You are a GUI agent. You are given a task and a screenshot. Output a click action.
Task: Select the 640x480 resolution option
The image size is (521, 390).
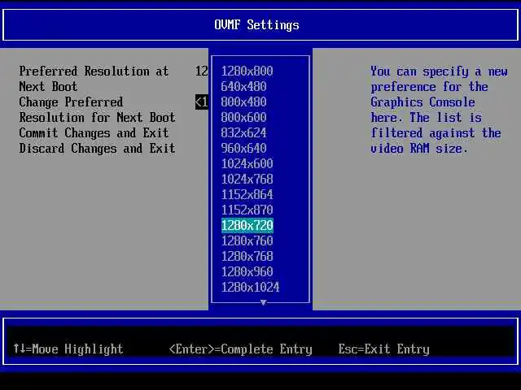coord(243,87)
